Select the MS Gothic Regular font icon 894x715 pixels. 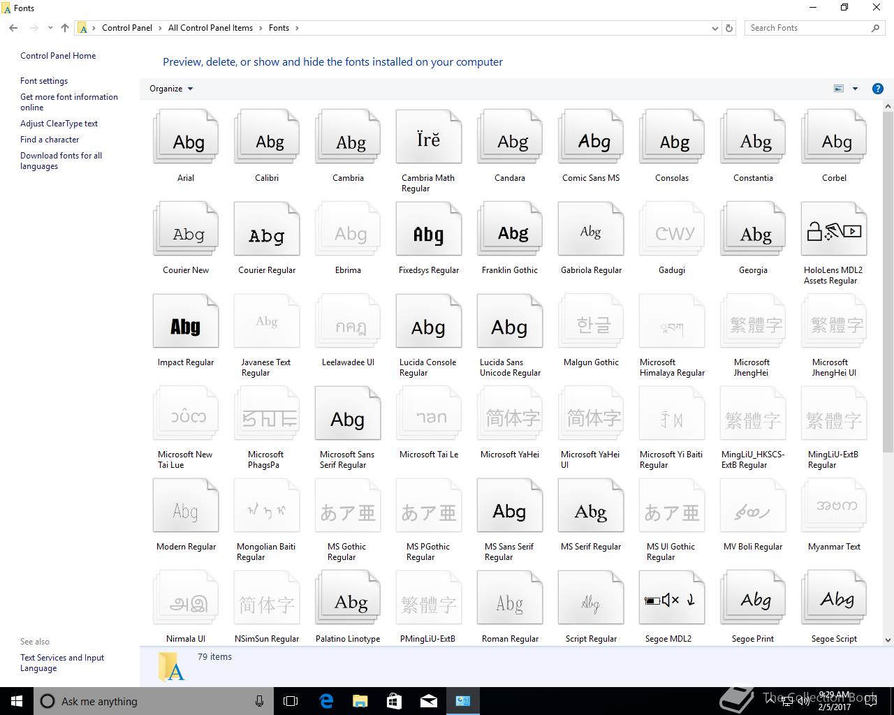pos(348,506)
